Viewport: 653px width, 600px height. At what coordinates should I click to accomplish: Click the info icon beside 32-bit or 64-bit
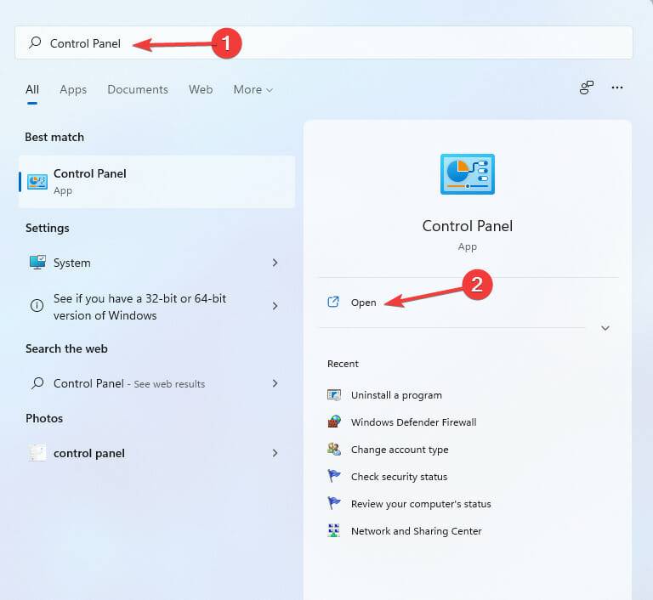pos(37,306)
